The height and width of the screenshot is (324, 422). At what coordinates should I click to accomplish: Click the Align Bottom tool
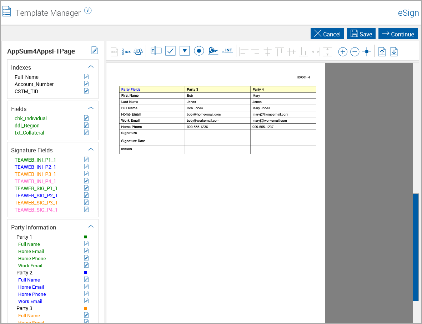pos(303,52)
